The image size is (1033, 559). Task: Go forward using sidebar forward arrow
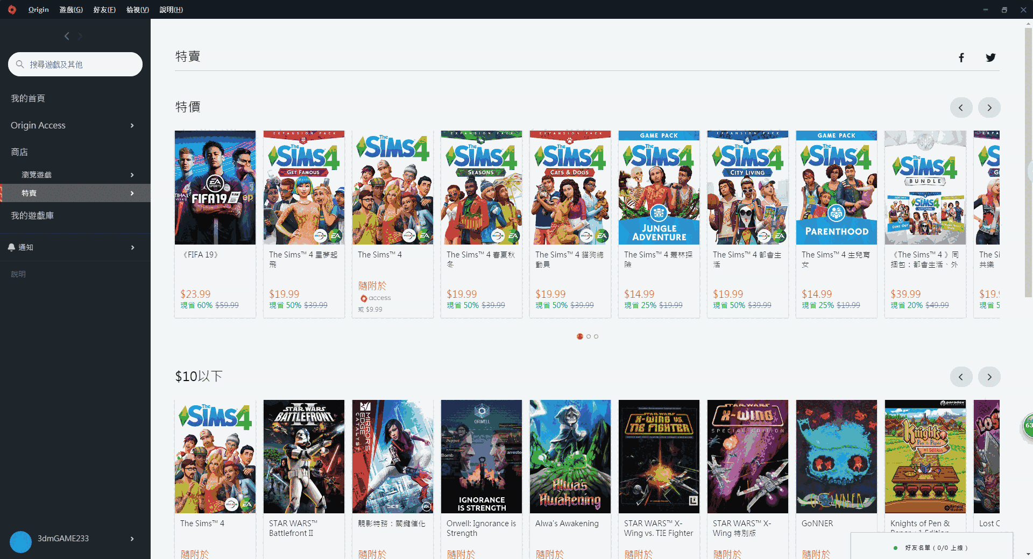80,36
